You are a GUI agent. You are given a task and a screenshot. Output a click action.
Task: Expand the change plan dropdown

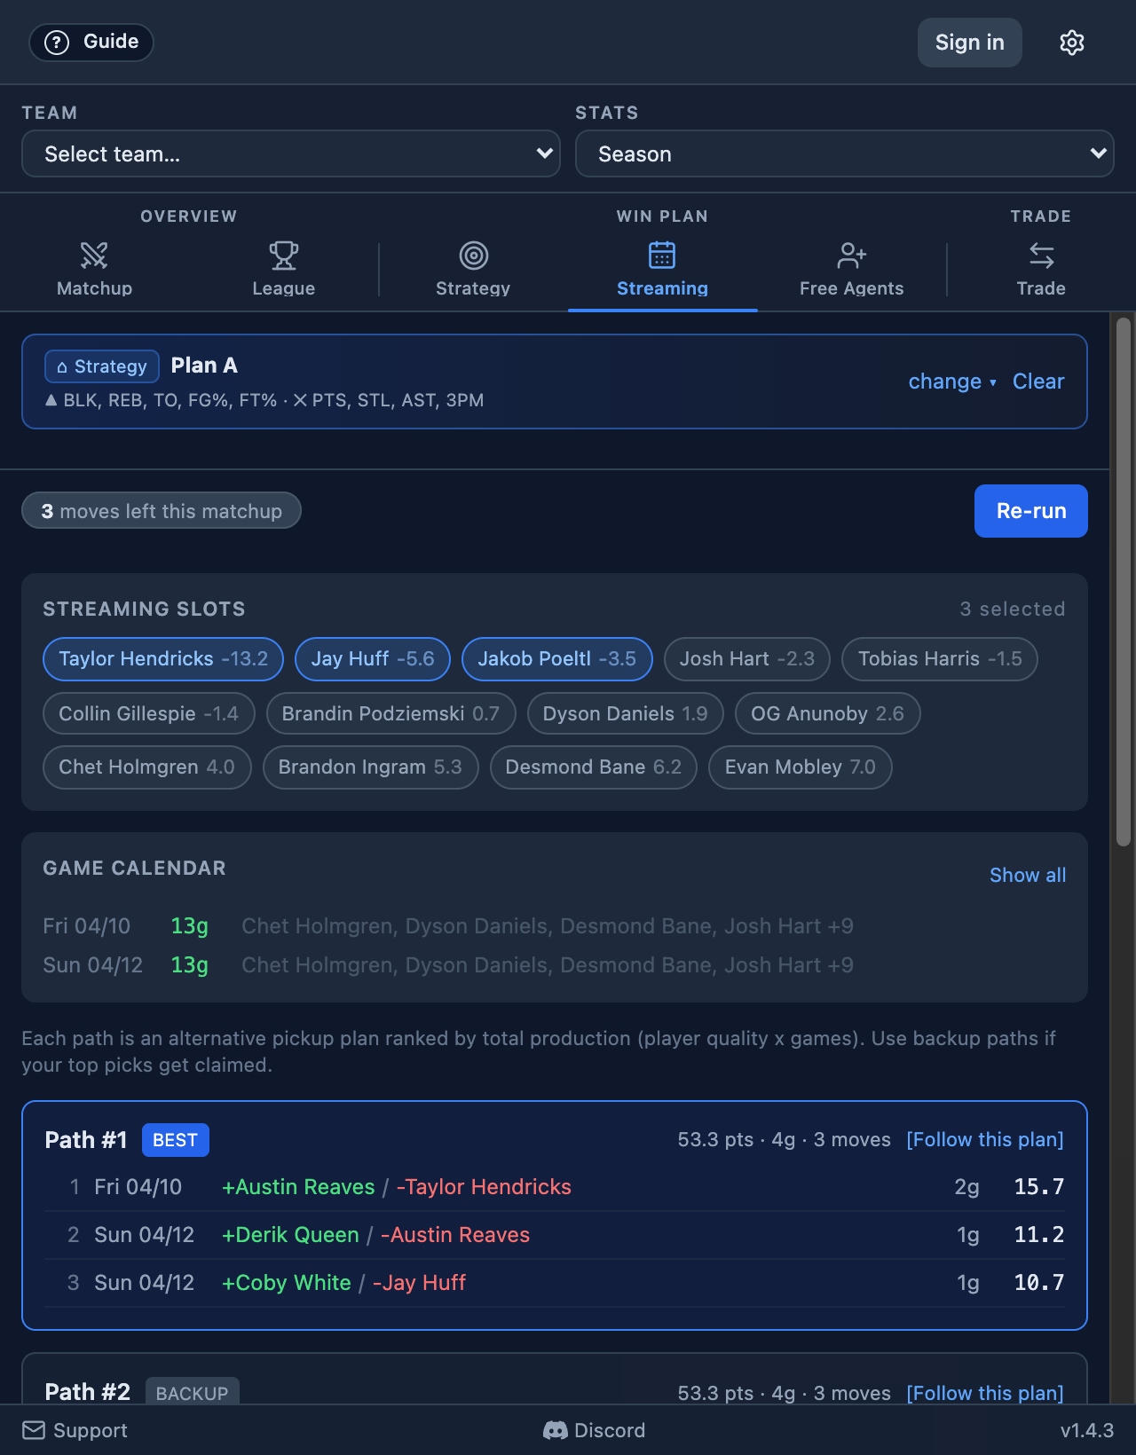(952, 381)
